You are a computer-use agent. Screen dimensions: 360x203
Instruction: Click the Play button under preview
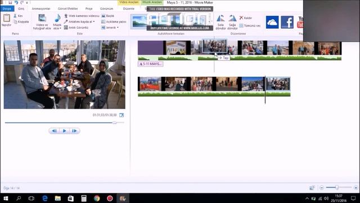(64, 131)
